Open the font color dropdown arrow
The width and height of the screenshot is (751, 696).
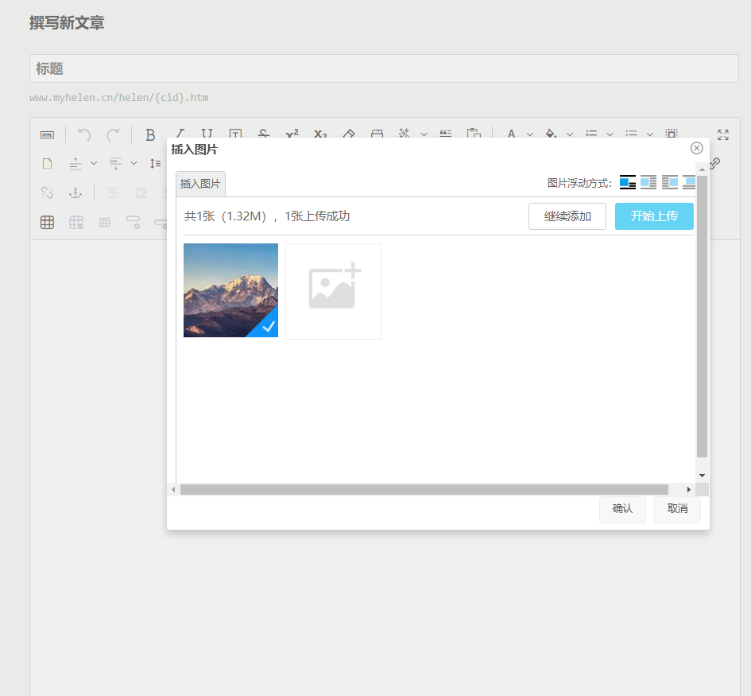pos(529,134)
